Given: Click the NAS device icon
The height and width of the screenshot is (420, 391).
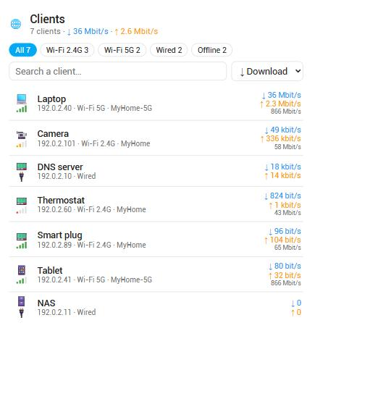Looking at the screenshot, I should 22,301.
